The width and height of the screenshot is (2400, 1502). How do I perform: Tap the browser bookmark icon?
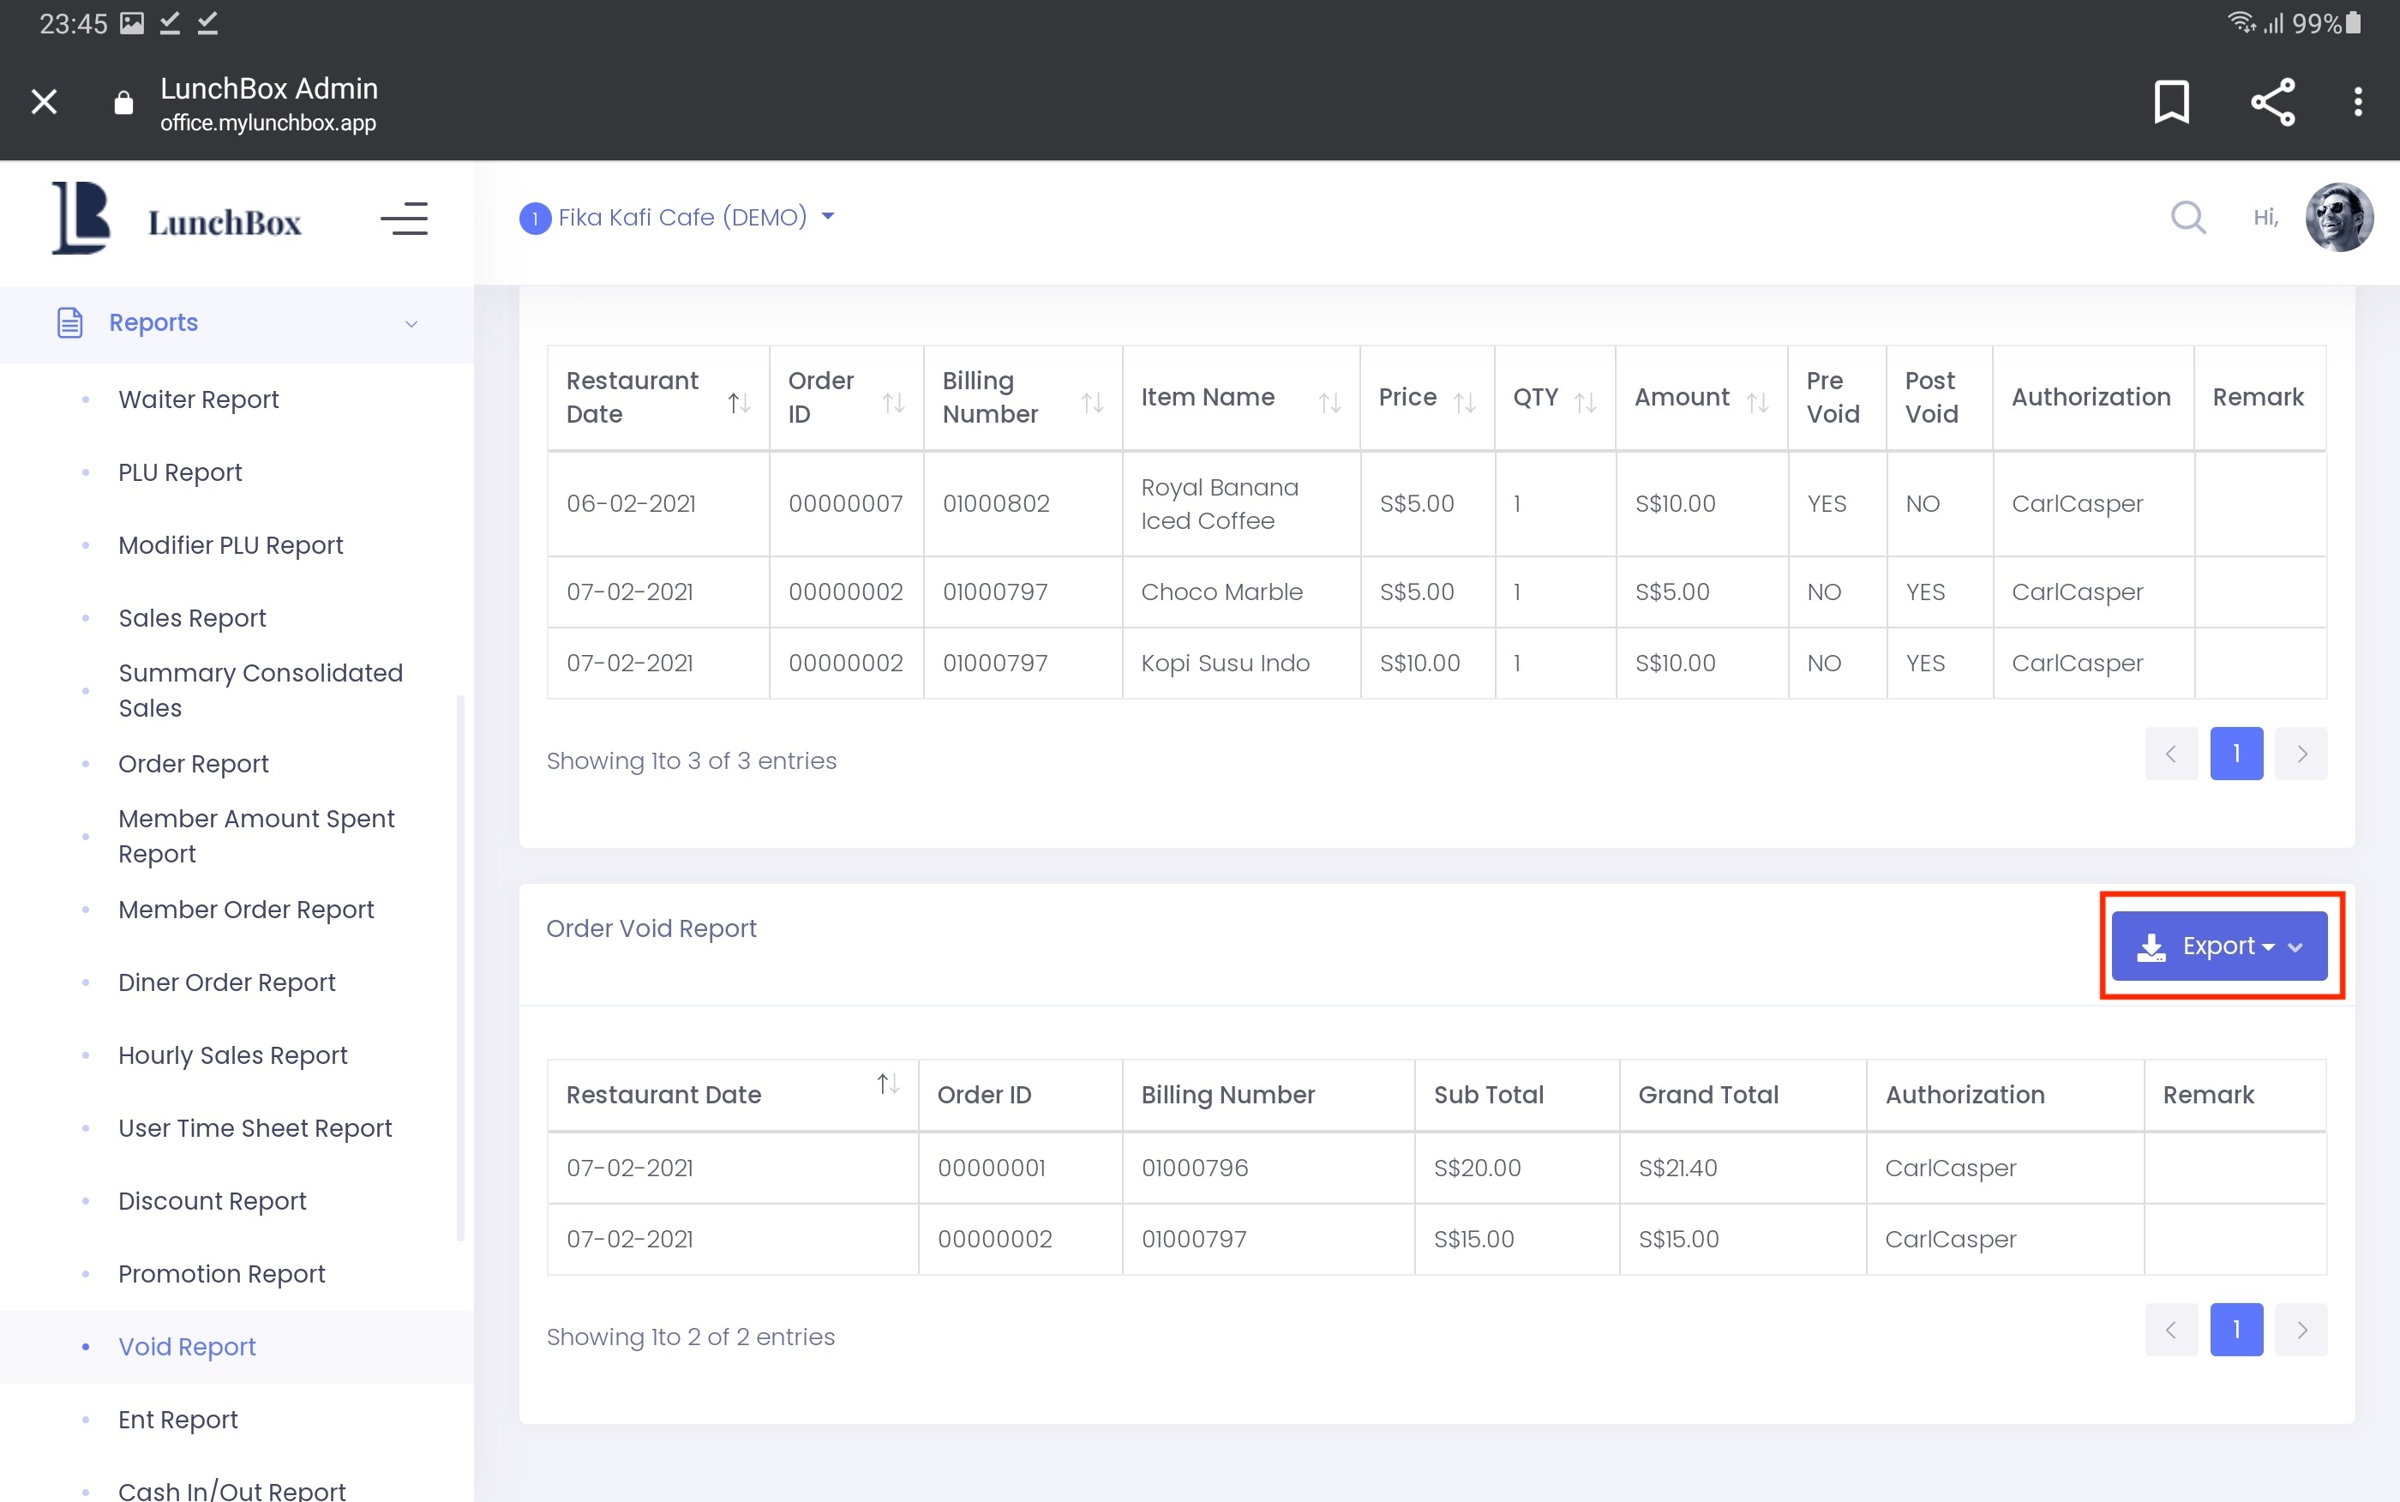(2172, 101)
